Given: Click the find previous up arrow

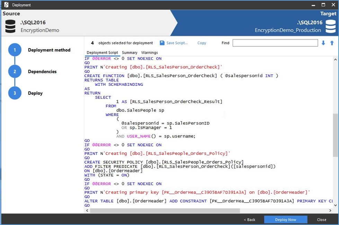Looking at the screenshot, I should [x=332, y=43].
